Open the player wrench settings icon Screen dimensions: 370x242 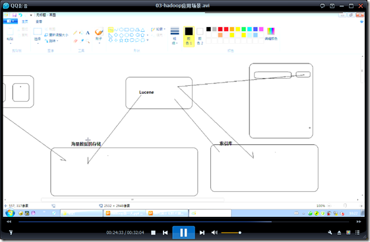330,233
